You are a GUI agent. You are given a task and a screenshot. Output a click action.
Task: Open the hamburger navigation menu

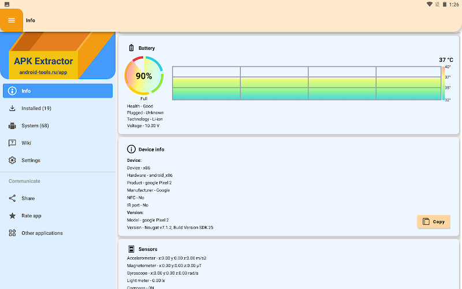coord(12,20)
